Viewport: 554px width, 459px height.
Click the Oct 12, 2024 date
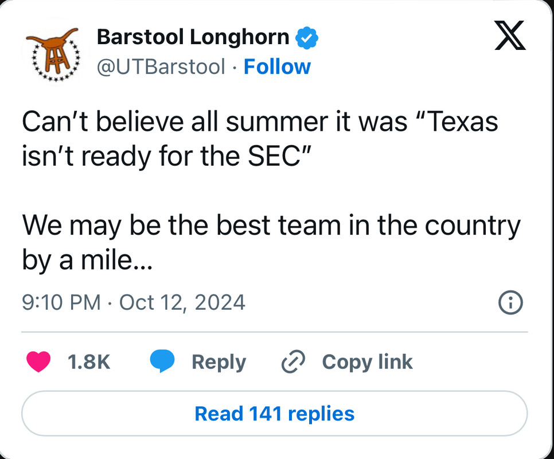click(182, 302)
